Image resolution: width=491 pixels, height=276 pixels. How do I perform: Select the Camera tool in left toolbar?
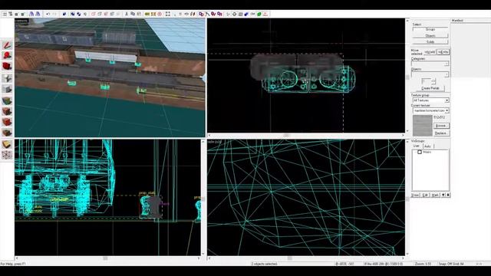click(7, 67)
